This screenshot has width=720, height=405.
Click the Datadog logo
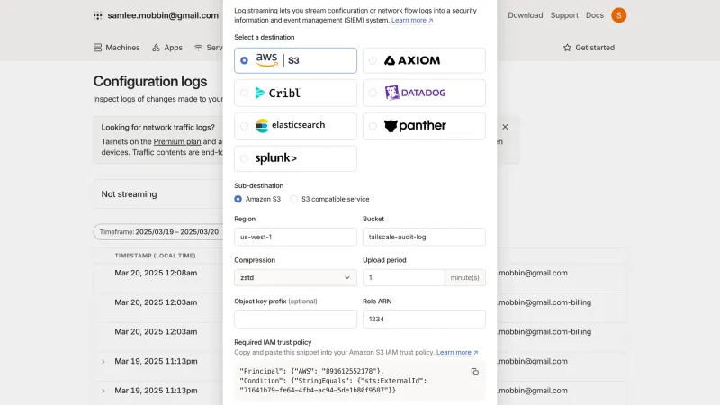(x=415, y=93)
